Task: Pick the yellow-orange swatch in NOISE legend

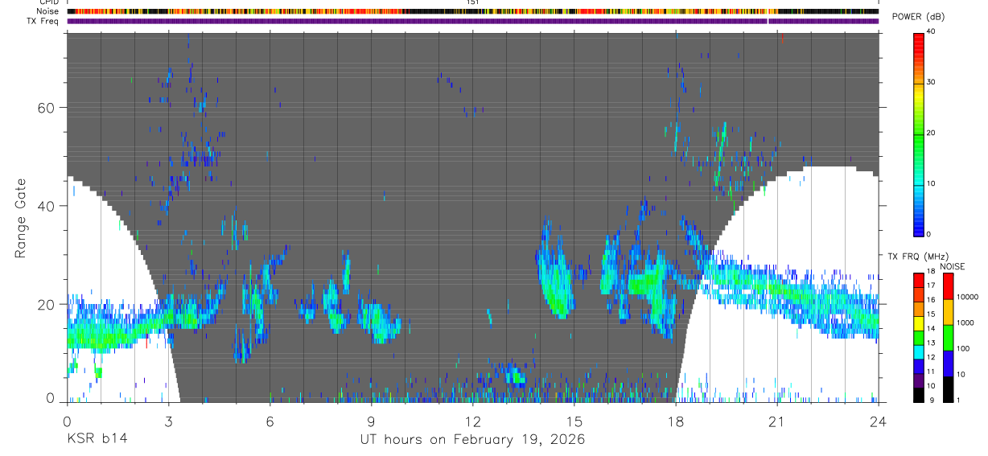Action: 949,312
